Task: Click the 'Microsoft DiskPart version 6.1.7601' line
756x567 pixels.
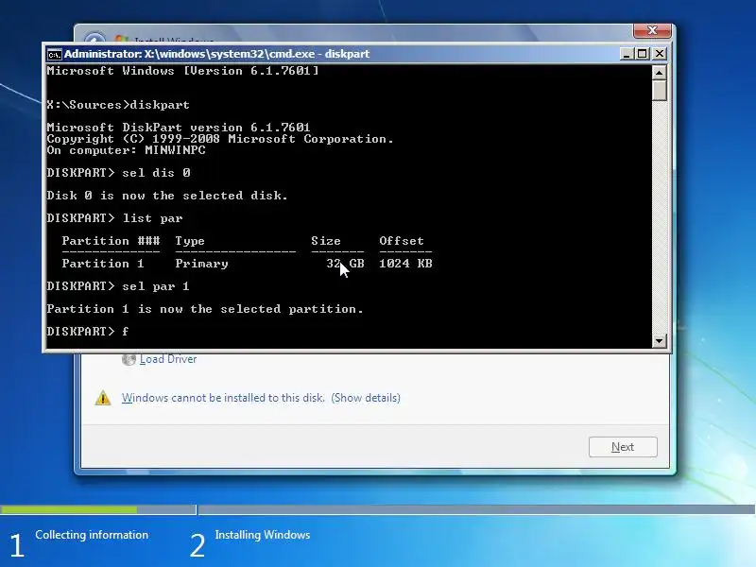Action: click(x=179, y=128)
